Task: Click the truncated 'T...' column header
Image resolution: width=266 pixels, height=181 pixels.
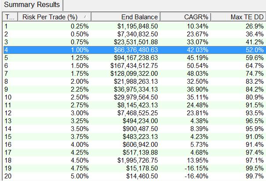Action: tap(9, 17)
